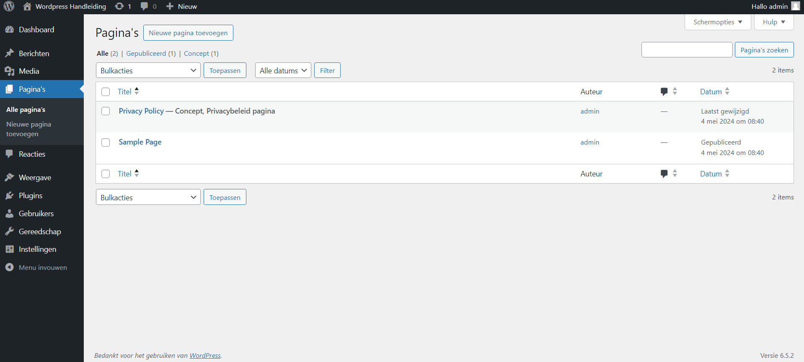Screen dimensions: 804x362
Task: Click the admin avatar in top bar
Action: click(x=796, y=6)
